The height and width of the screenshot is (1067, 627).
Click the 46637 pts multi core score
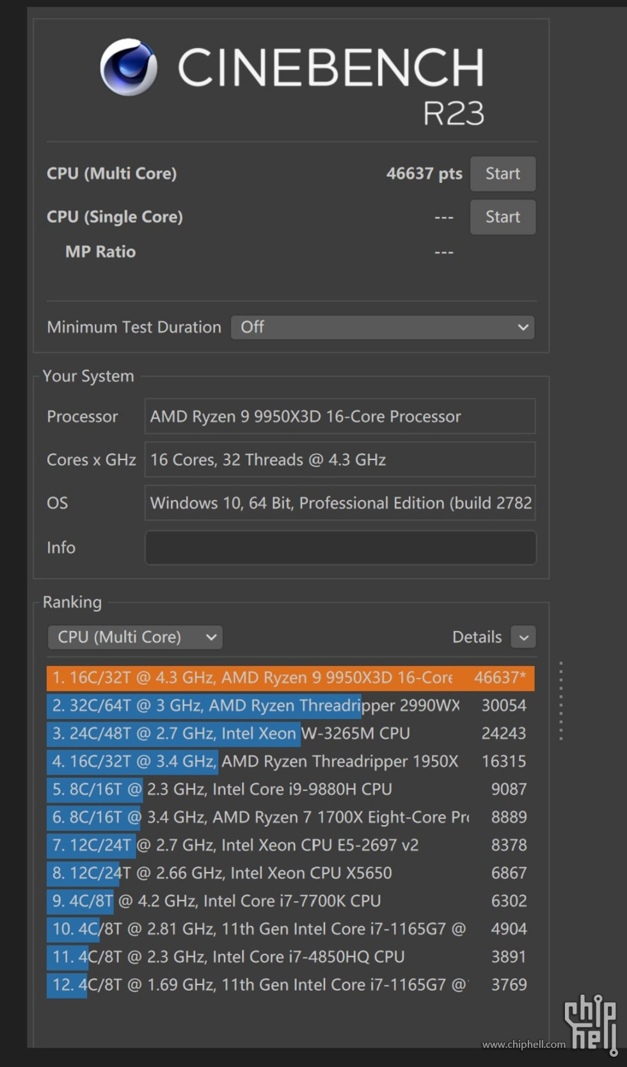(x=424, y=173)
